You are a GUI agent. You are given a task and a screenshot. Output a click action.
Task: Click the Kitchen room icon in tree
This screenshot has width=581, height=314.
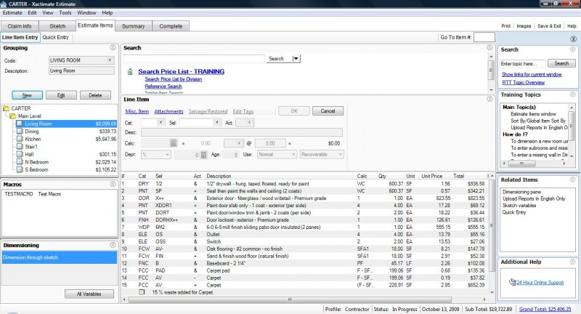(20, 139)
